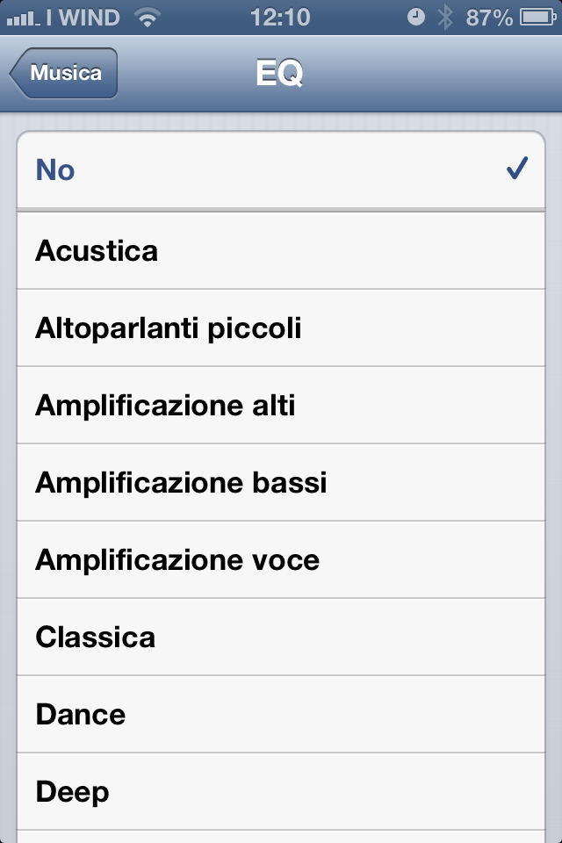The image size is (562, 843).
Task: Choose Amplificazione bassi preset
Action: tap(281, 483)
